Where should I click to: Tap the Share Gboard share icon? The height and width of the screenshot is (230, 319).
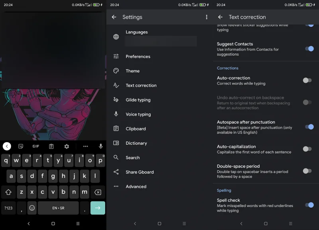click(116, 172)
